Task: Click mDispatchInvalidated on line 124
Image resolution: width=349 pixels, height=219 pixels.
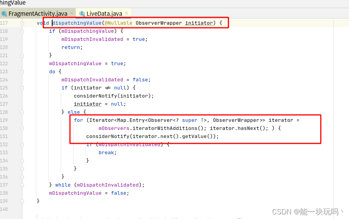Action: [92, 80]
